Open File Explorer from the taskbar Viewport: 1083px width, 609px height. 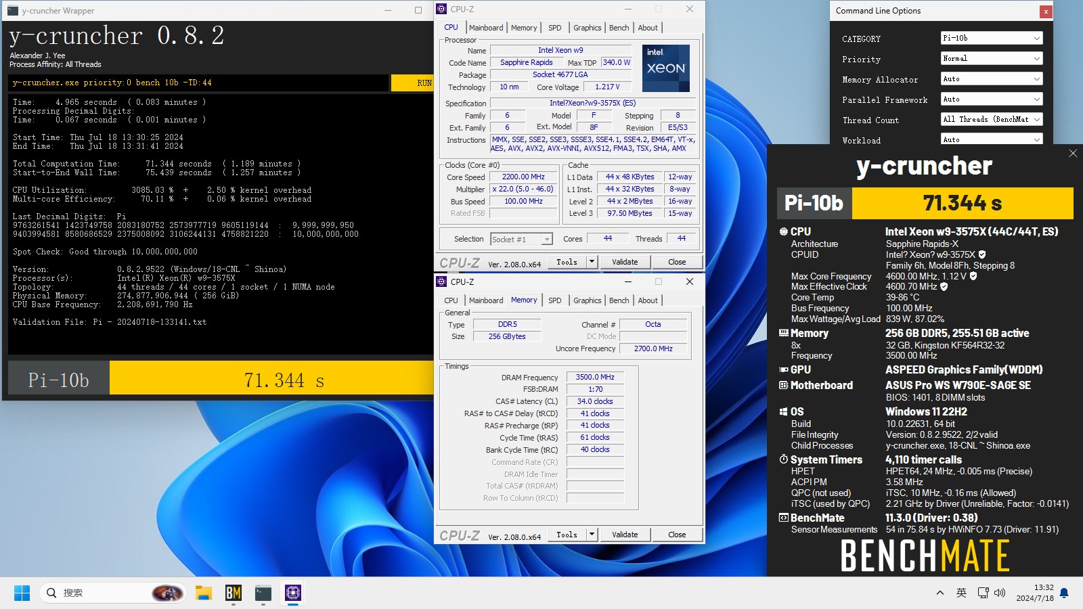204,593
